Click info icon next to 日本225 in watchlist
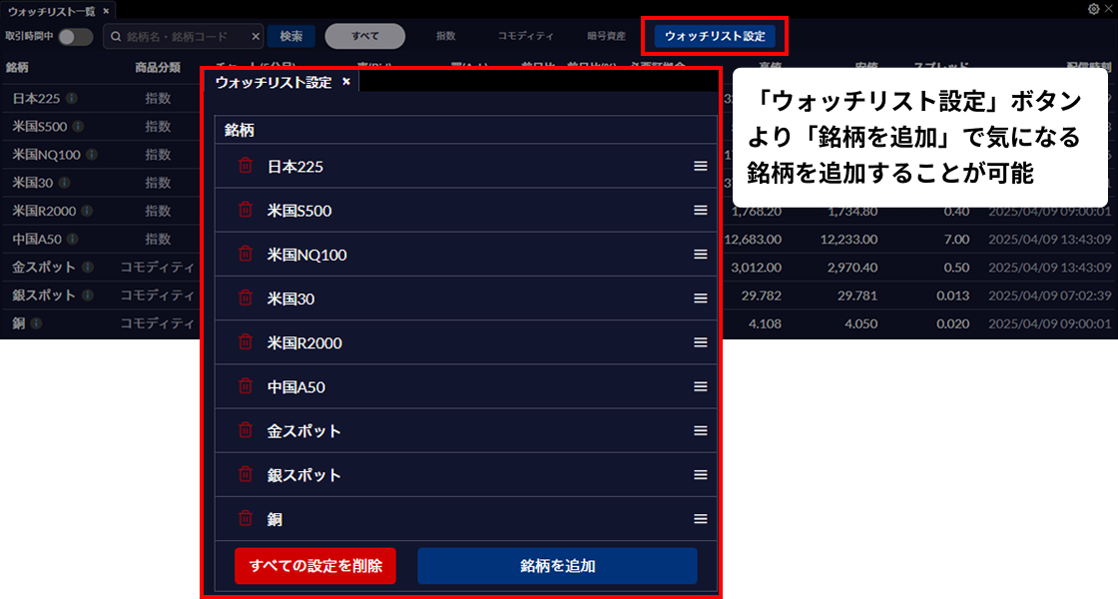Image resolution: width=1118 pixels, height=599 pixels. (x=72, y=99)
